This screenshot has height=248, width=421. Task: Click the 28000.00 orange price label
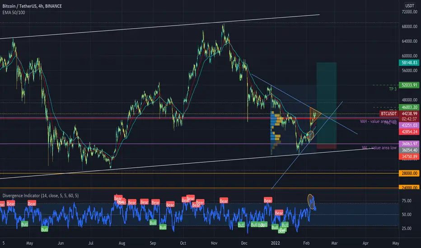pos(409,173)
